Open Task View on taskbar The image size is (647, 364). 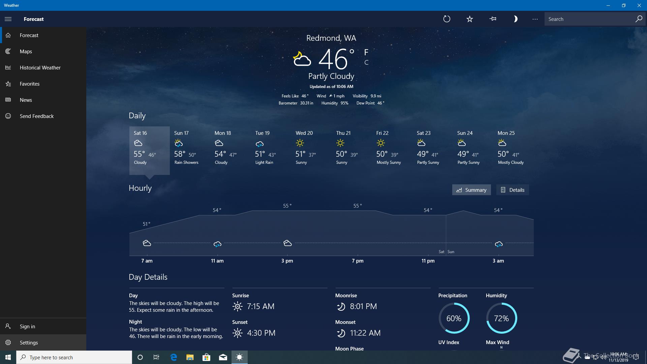156,357
